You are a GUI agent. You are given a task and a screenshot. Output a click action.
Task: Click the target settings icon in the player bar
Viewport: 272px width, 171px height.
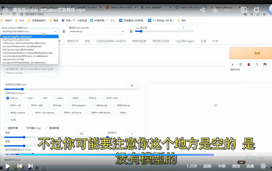tap(263, 166)
